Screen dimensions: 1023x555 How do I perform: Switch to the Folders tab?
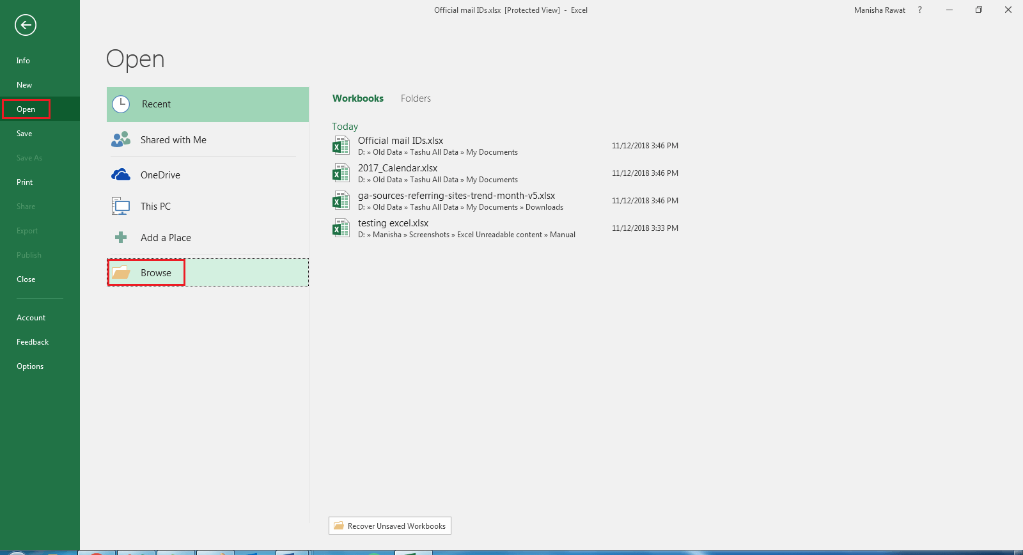coord(416,98)
